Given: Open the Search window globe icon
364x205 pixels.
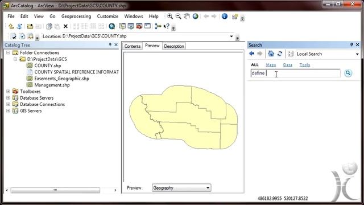Looking at the screenshot, I should [111, 26].
